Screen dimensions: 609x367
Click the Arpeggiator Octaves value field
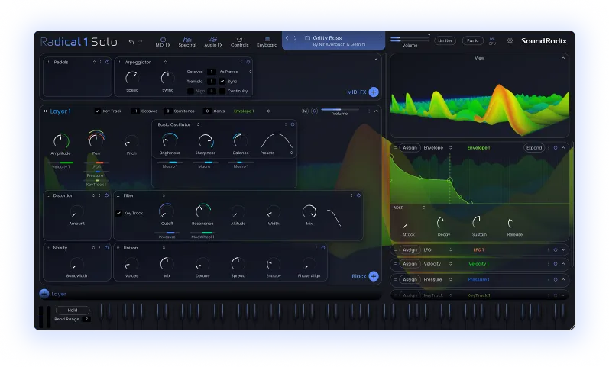coord(212,72)
